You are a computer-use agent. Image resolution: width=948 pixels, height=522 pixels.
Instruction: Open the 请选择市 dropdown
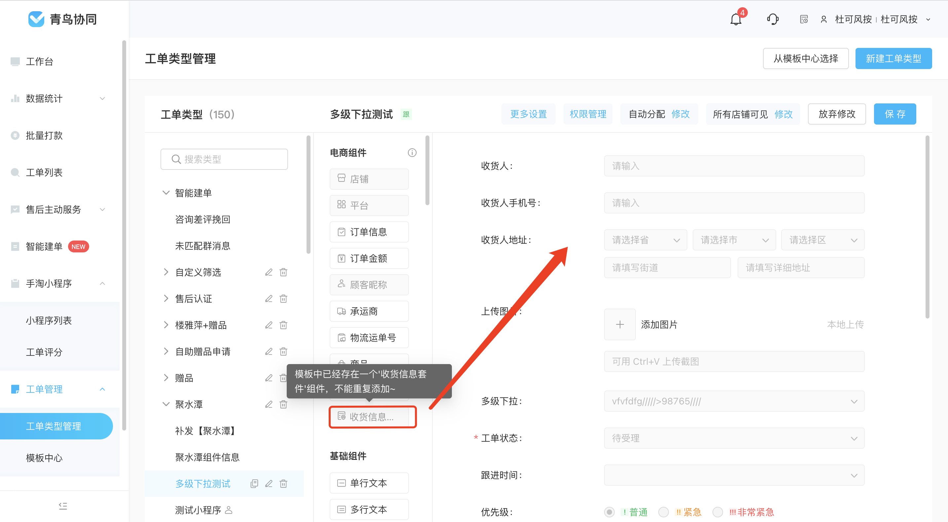[734, 240]
